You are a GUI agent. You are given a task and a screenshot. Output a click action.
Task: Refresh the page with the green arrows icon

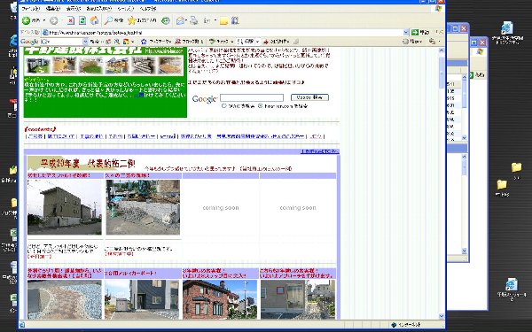tap(82, 21)
